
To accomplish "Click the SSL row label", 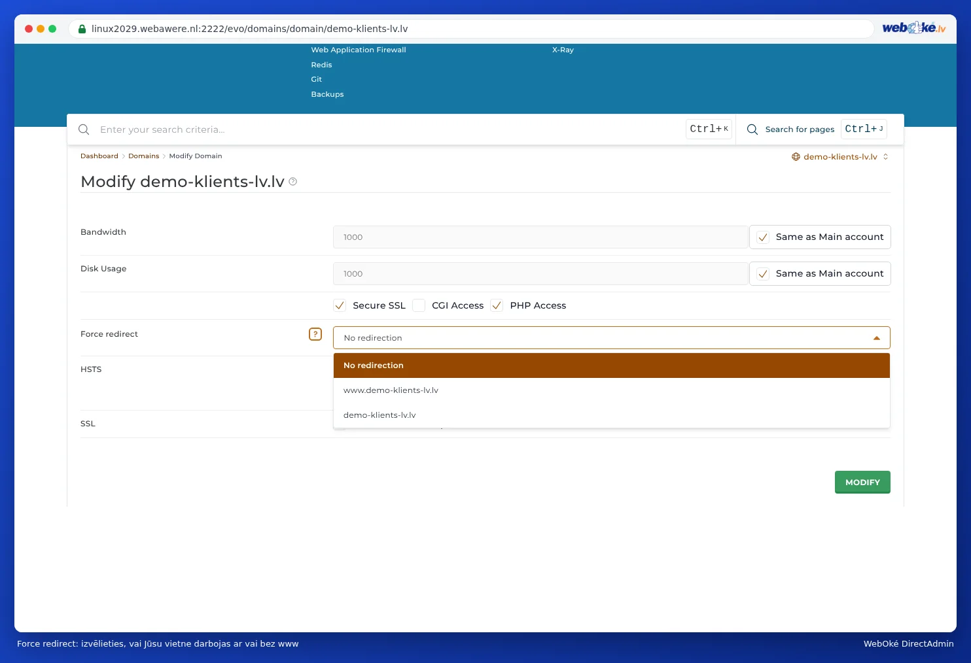I will point(88,424).
